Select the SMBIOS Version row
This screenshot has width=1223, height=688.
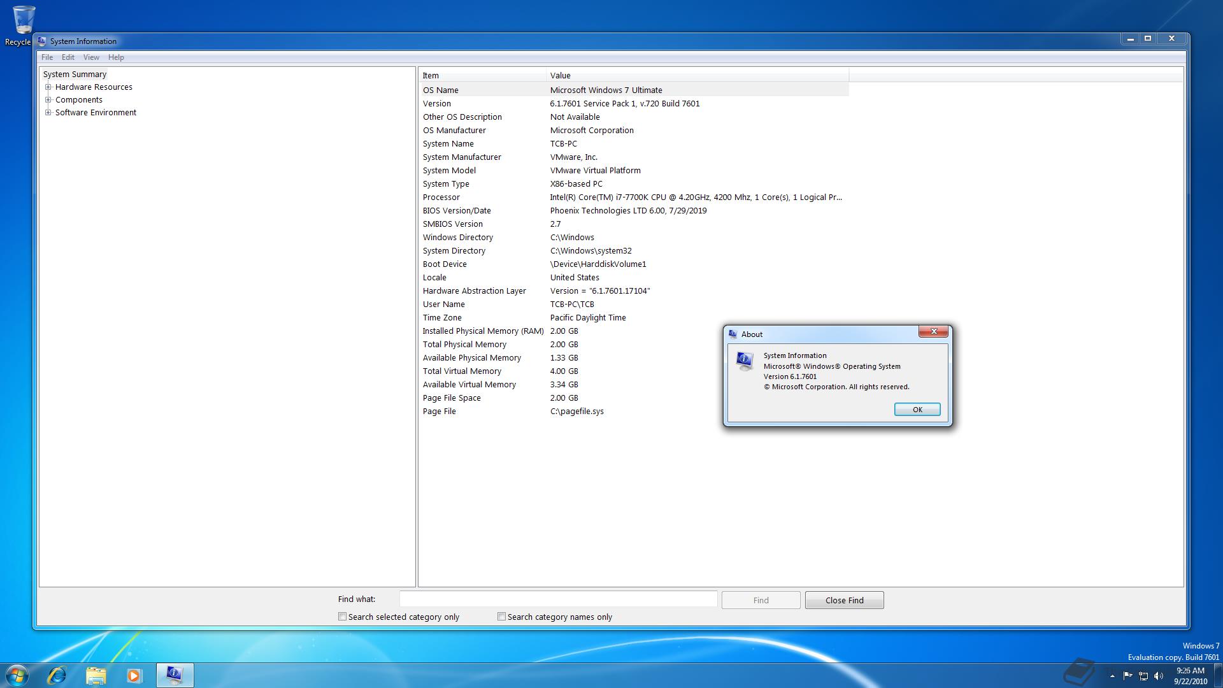[634, 224]
